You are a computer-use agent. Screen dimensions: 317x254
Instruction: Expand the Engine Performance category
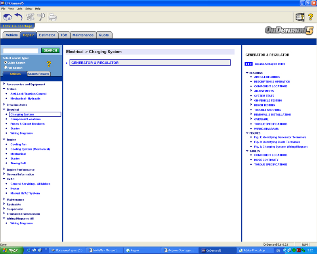[x=4, y=169]
